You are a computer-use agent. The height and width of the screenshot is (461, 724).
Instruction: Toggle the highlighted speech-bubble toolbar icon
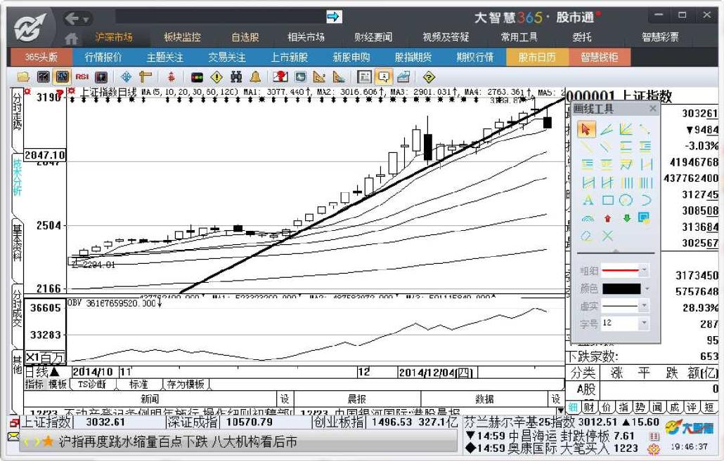tap(384, 77)
